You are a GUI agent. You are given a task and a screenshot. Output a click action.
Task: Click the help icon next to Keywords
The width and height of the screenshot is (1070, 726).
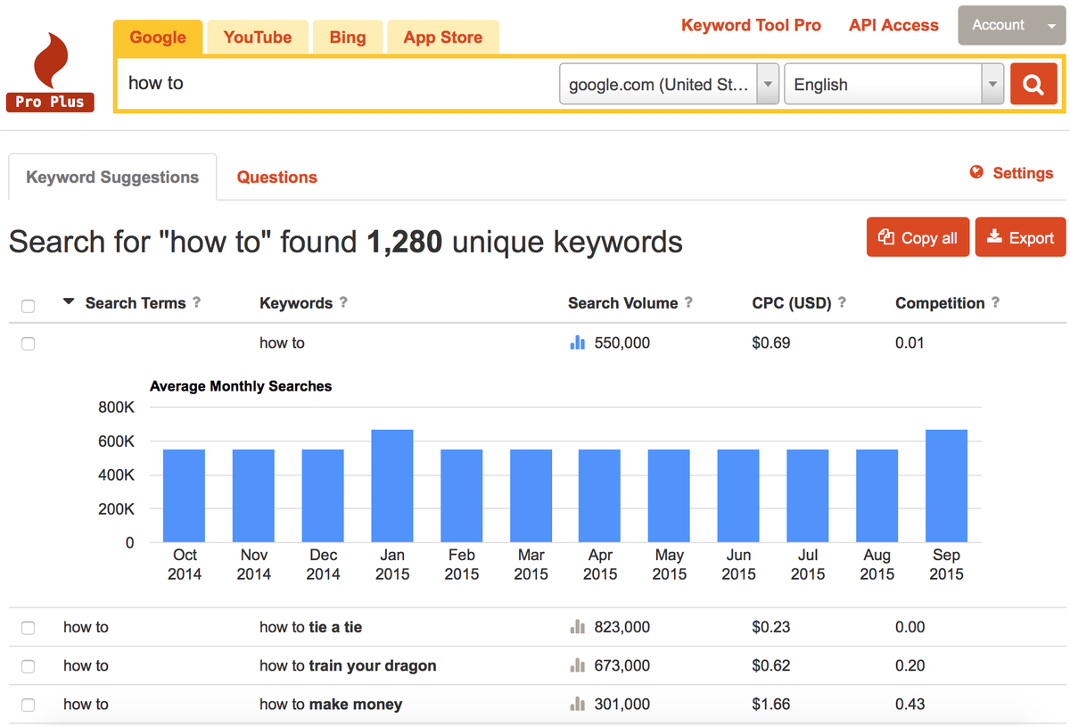click(343, 302)
